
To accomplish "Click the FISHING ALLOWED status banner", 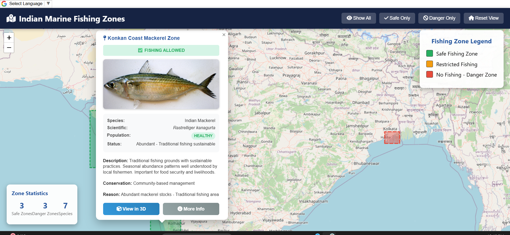I will (x=161, y=50).
